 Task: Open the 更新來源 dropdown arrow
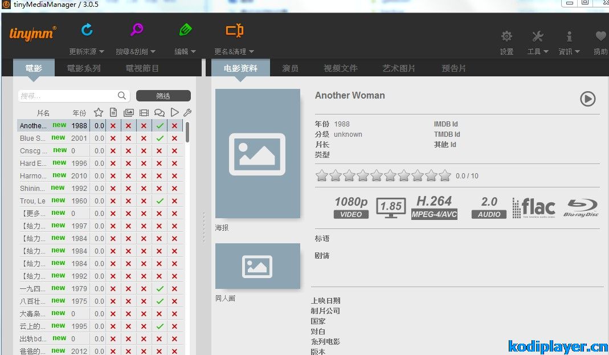click(102, 52)
